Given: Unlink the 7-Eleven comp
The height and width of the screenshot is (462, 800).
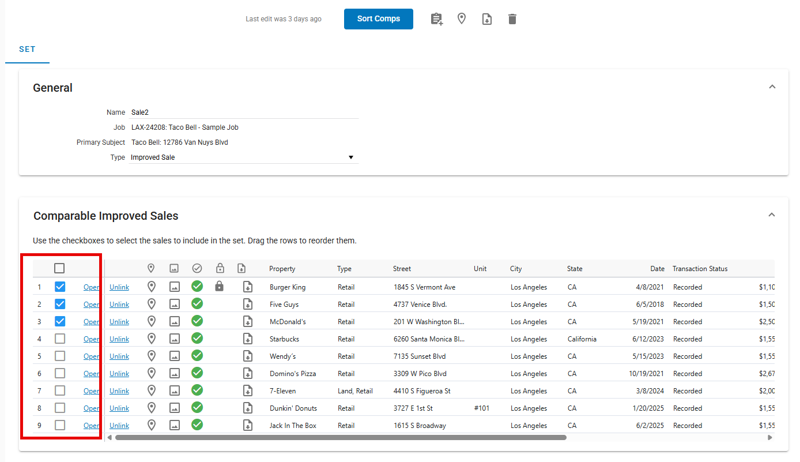Looking at the screenshot, I should pos(119,391).
